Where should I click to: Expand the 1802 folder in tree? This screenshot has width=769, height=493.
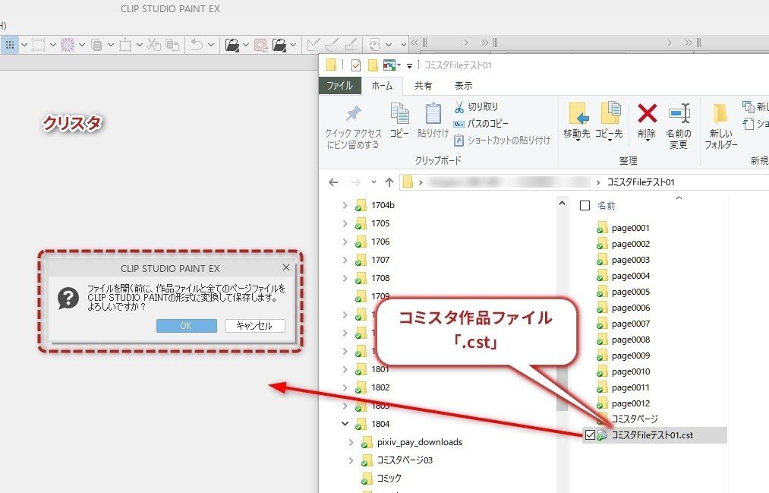tap(345, 387)
